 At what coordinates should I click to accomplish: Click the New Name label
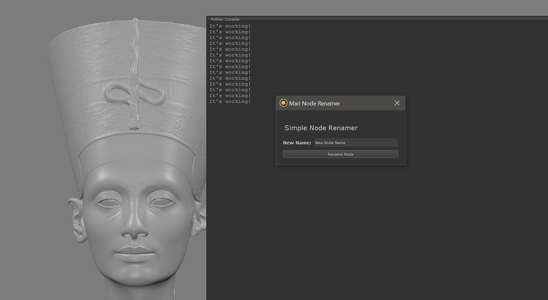pyautogui.click(x=297, y=143)
